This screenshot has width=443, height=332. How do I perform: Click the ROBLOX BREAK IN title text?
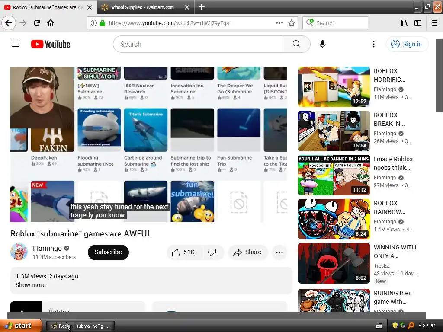point(389,119)
